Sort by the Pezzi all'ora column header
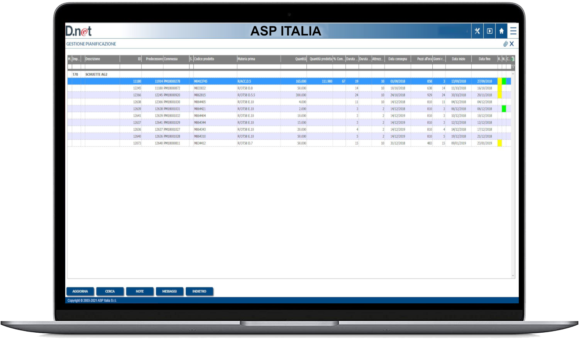The width and height of the screenshot is (579, 340). point(422,59)
